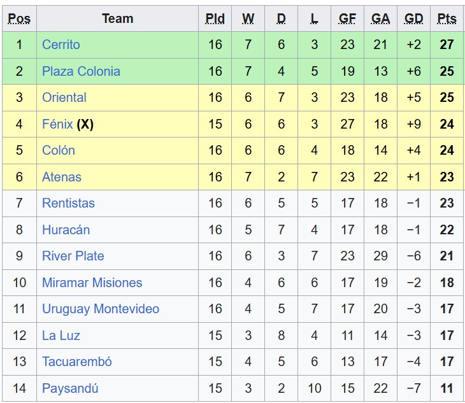This screenshot has width=465, height=403.
Task: Click the Pos column header abbreviation
Action: tap(19, 18)
